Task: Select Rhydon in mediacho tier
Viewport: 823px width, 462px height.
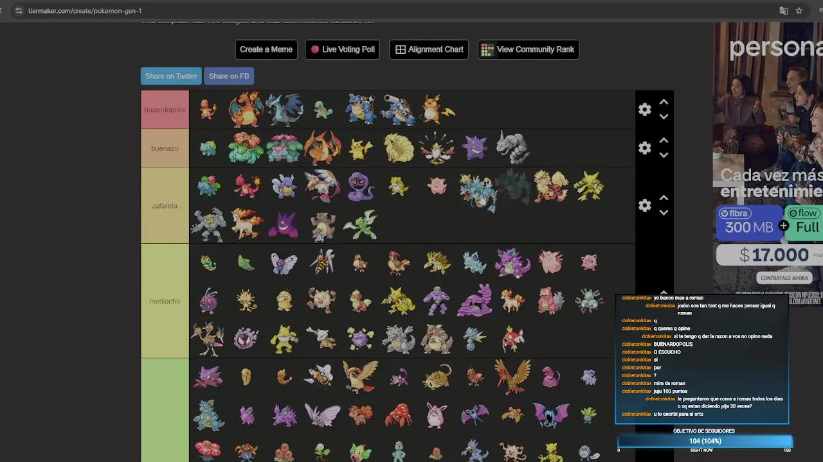Action: [399, 339]
